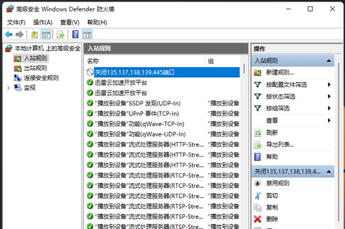345x229 pixels.
Task: Click blocked icon of 关闭135 rule
Action: (90, 72)
